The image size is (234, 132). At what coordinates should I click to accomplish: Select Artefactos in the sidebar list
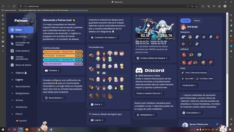tap(21, 107)
